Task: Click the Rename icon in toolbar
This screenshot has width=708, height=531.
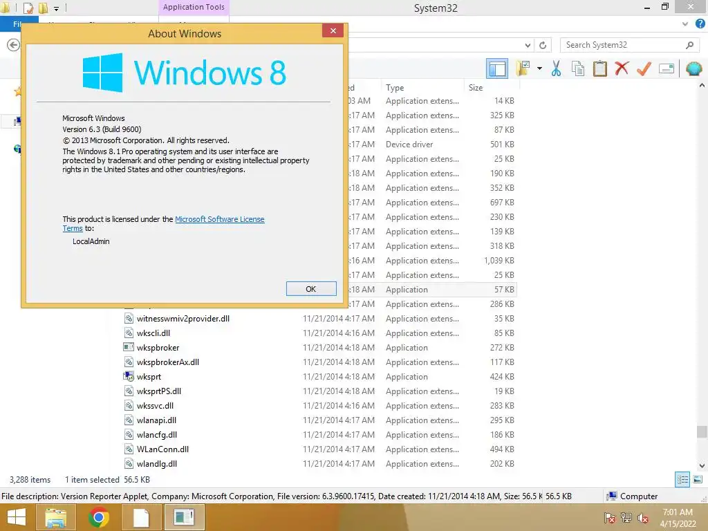Action: [667, 68]
